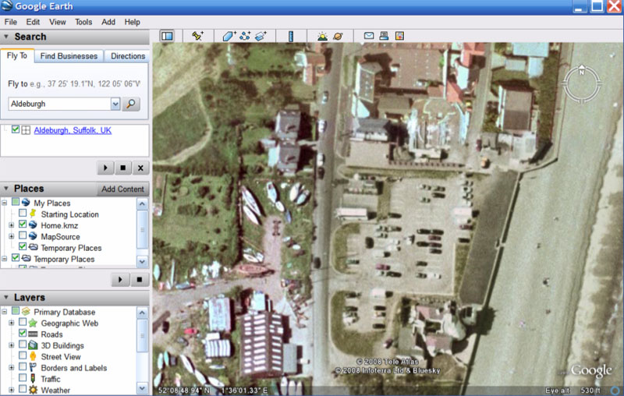Uncheck the Aldeburgh, Suffolk, UK result checkbox
This screenshot has width=624, height=396.
click(x=15, y=129)
